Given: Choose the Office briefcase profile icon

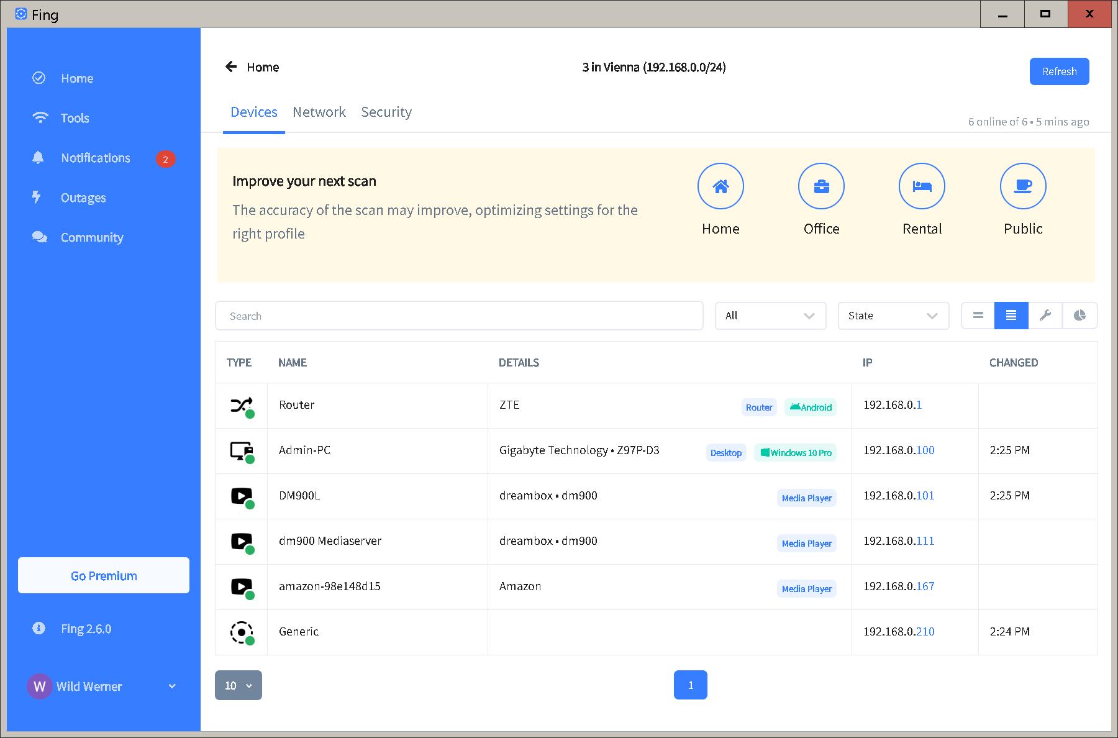Looking at the screenshot, I should click(x=821, y=186).
